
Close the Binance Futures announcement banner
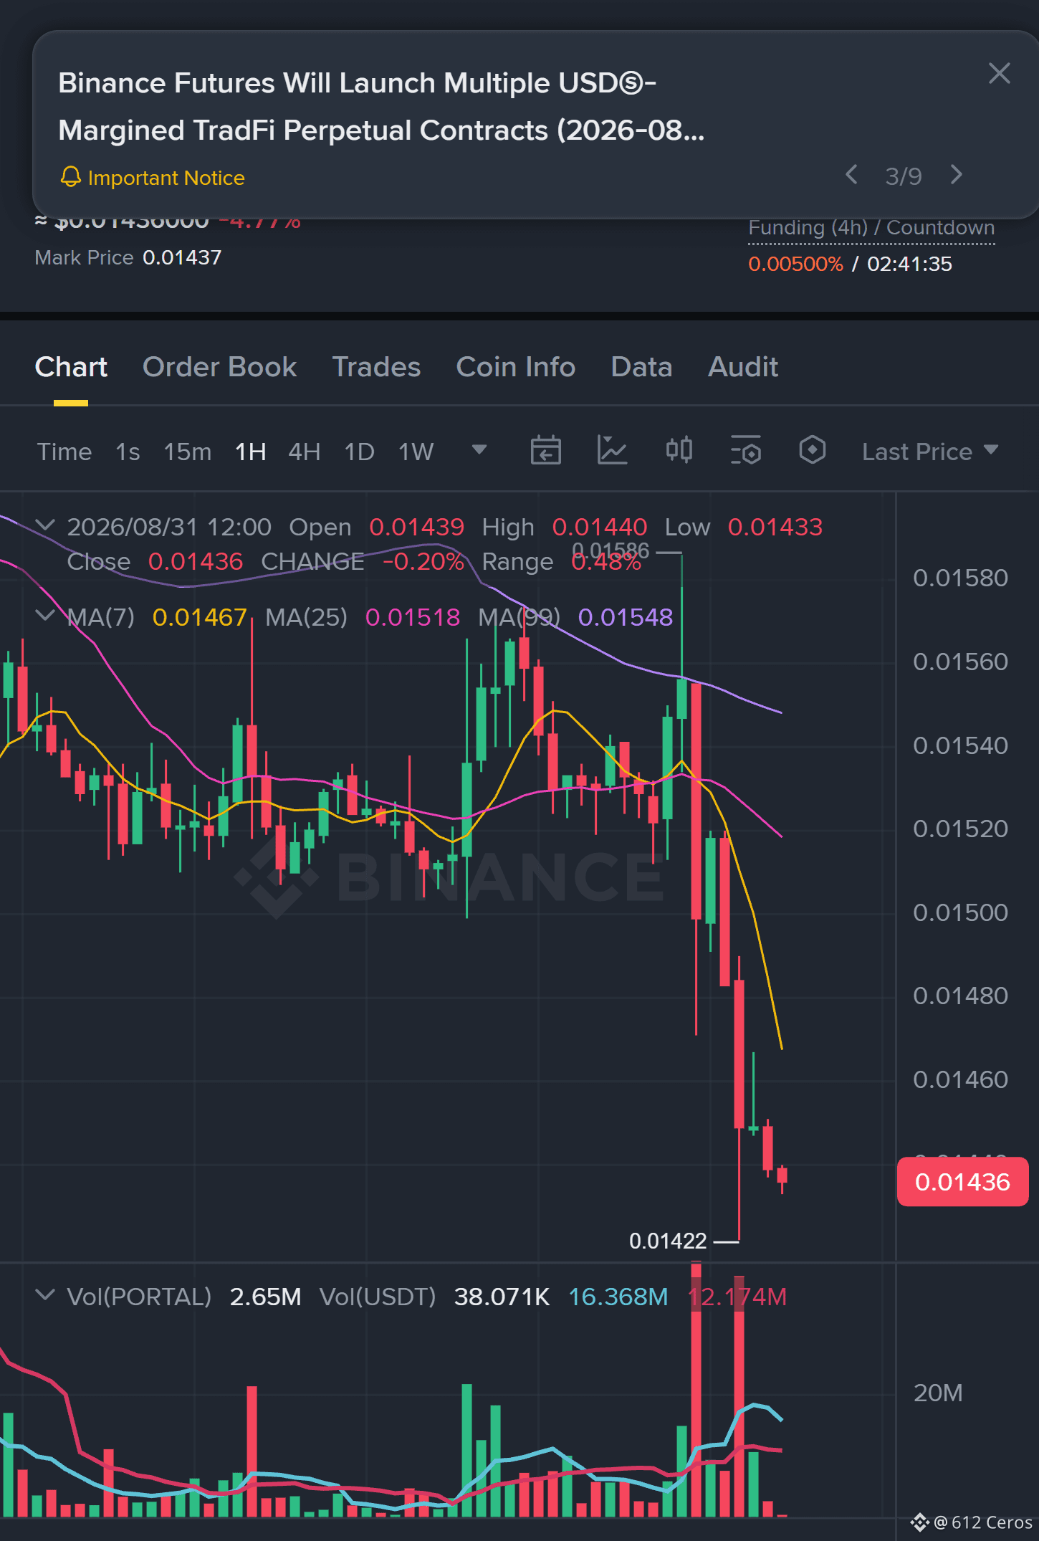coord(999,73)
